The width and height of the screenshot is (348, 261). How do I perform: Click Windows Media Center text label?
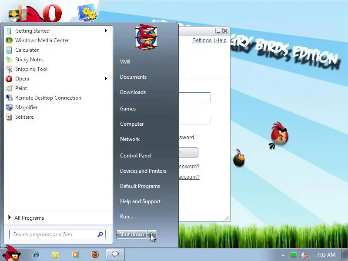click(42, 40)
